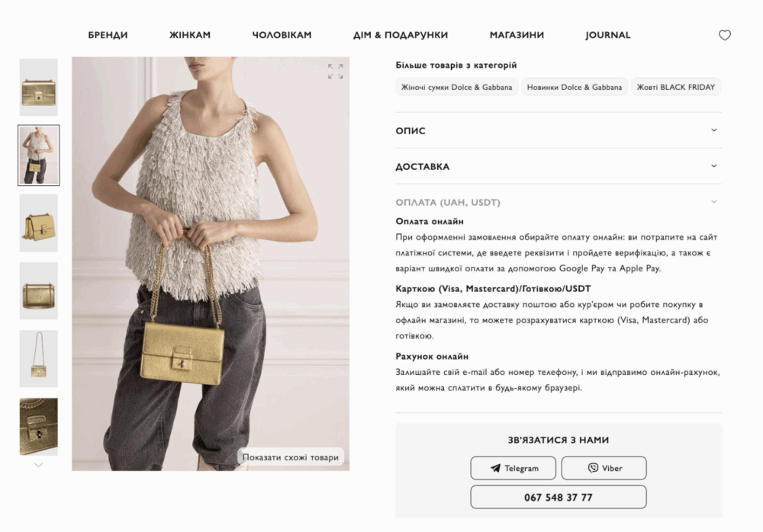Select the bag with long chain thumbnail
This screenshot has width=763, height=532.
[x=38, y=359]
